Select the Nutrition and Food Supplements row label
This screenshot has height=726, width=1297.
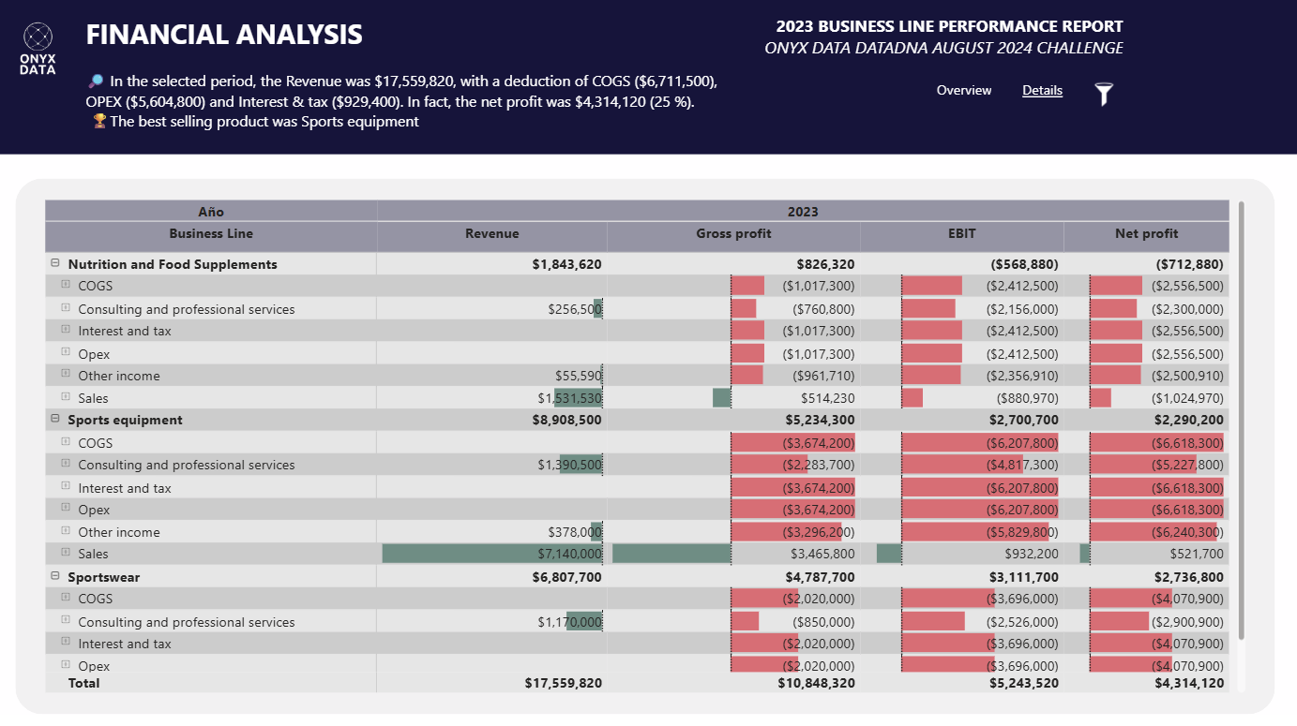(x=173, y=264)
